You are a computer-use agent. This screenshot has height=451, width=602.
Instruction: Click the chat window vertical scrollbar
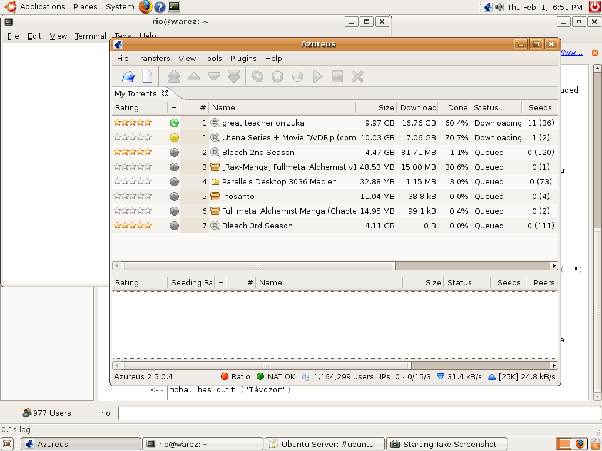click(x=597, y=233)
